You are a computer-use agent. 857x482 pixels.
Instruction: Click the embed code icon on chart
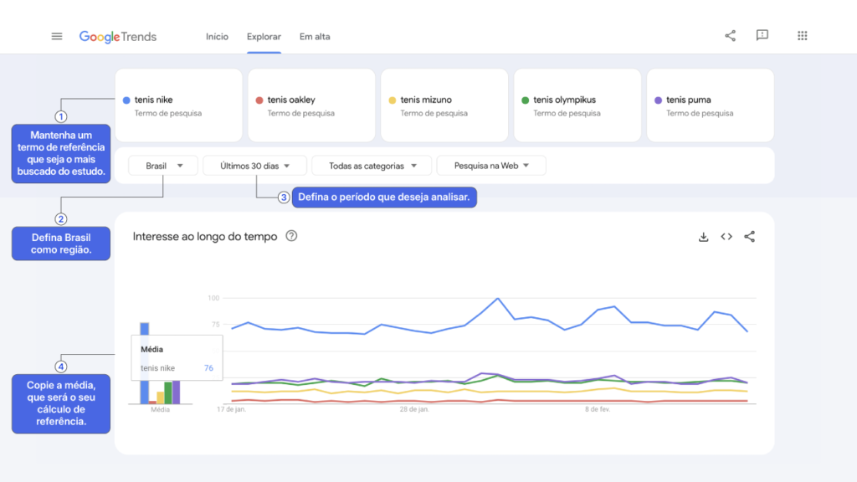pos(726,237)
